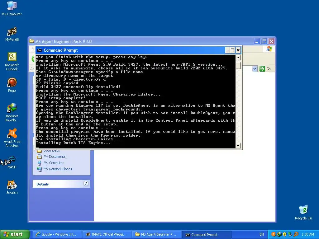Click the Avast tray icon
The image size is (319, 239).
pyautogui.click(x=273, y=234)
